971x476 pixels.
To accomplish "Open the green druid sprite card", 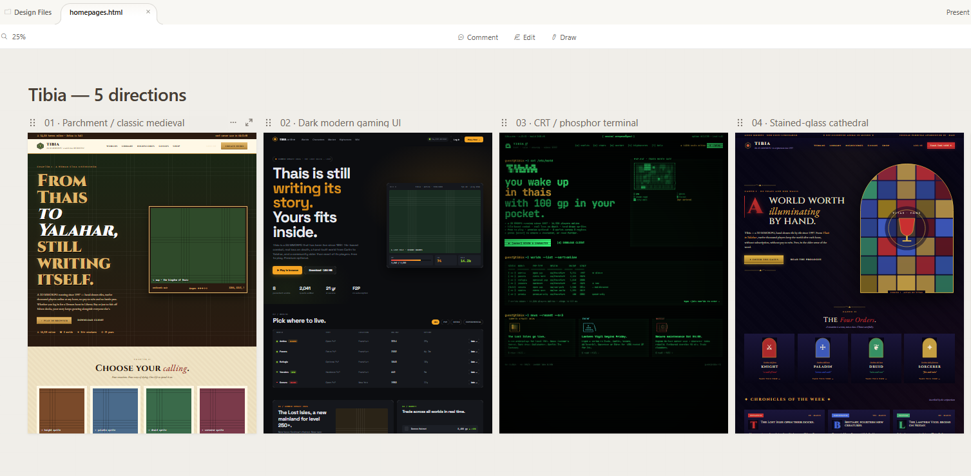I will (x=169, y=410).
